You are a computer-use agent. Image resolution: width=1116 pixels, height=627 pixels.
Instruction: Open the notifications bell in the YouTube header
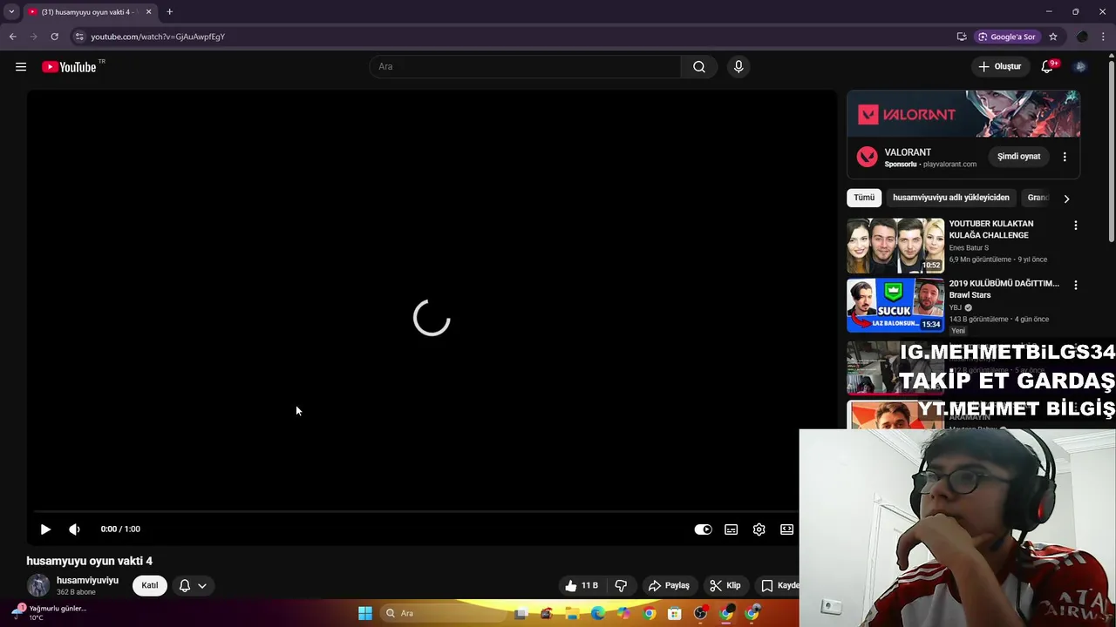1047,67
